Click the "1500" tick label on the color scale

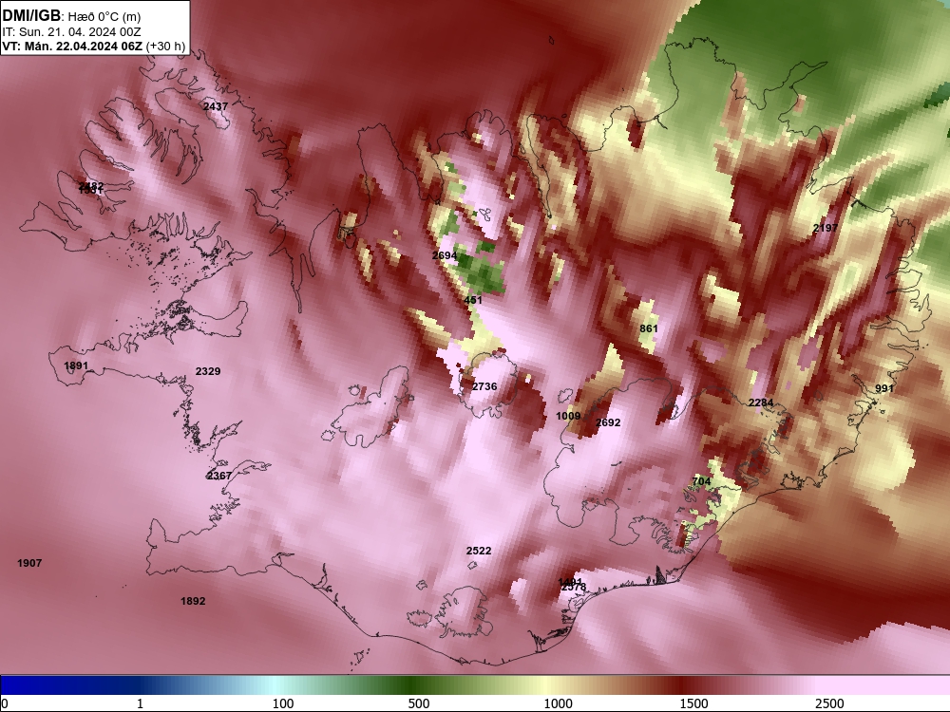(x=693, y=703)
